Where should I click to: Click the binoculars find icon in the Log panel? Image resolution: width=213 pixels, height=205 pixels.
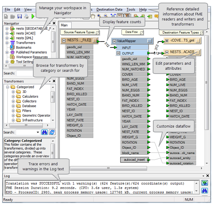tap(205, 190)
